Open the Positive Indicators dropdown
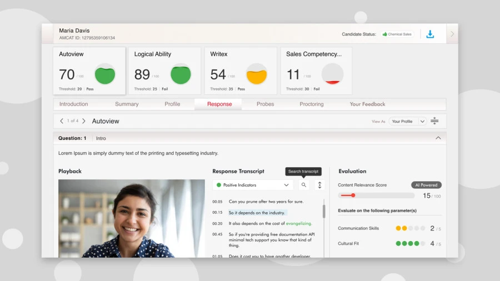 [x=253, y=185]
